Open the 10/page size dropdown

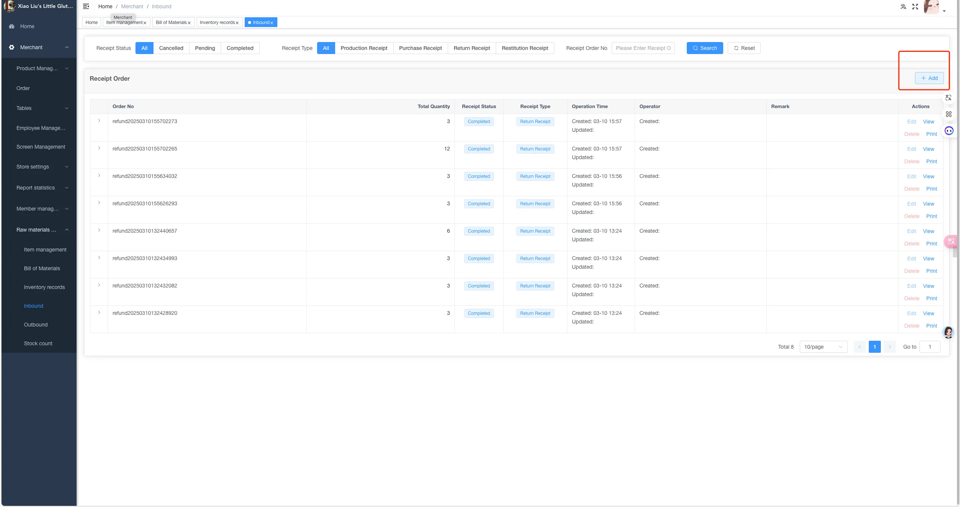(823, 347)
